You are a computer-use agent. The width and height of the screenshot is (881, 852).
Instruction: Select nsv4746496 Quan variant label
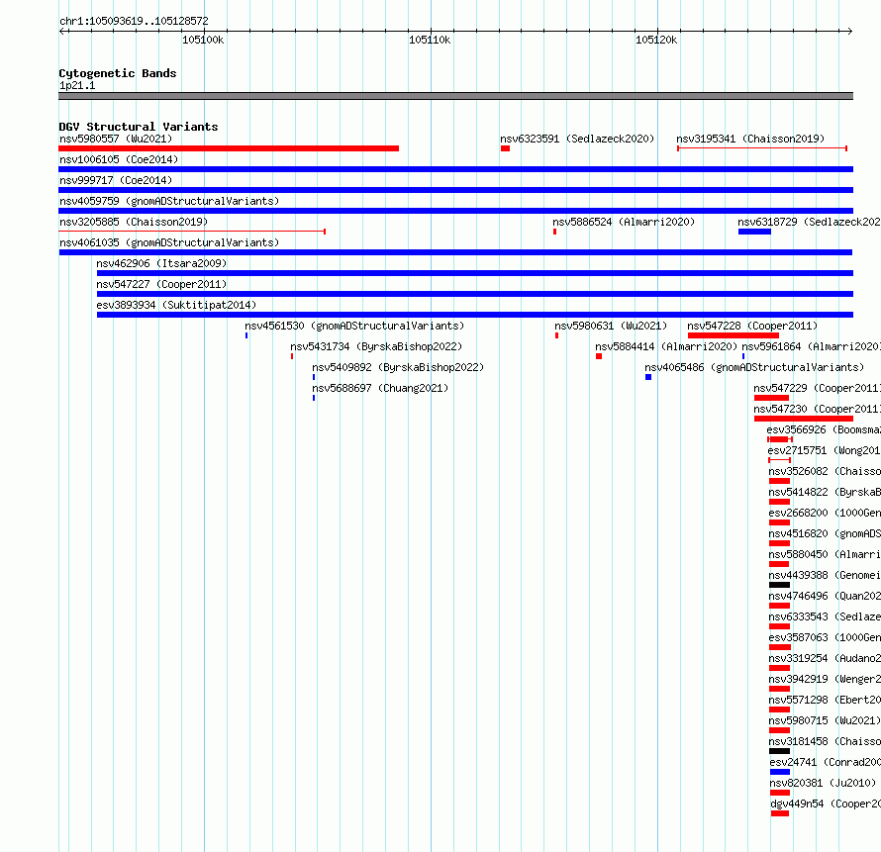pyautogui.click(x=825, y=596)
